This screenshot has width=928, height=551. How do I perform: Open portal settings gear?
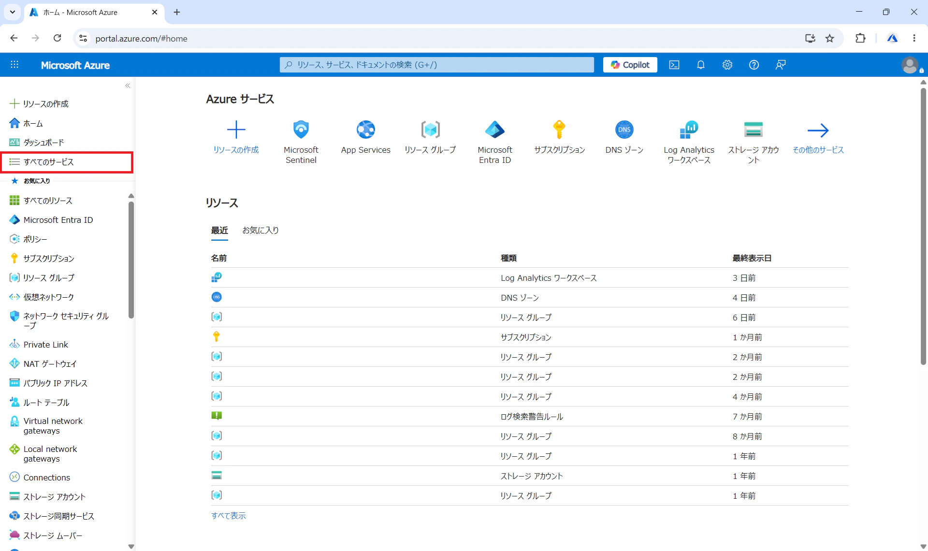pyautogui.click(x=727, y=65)
